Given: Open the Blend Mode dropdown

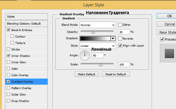Looking at the screenshot, I should click(x=98, y=25).
